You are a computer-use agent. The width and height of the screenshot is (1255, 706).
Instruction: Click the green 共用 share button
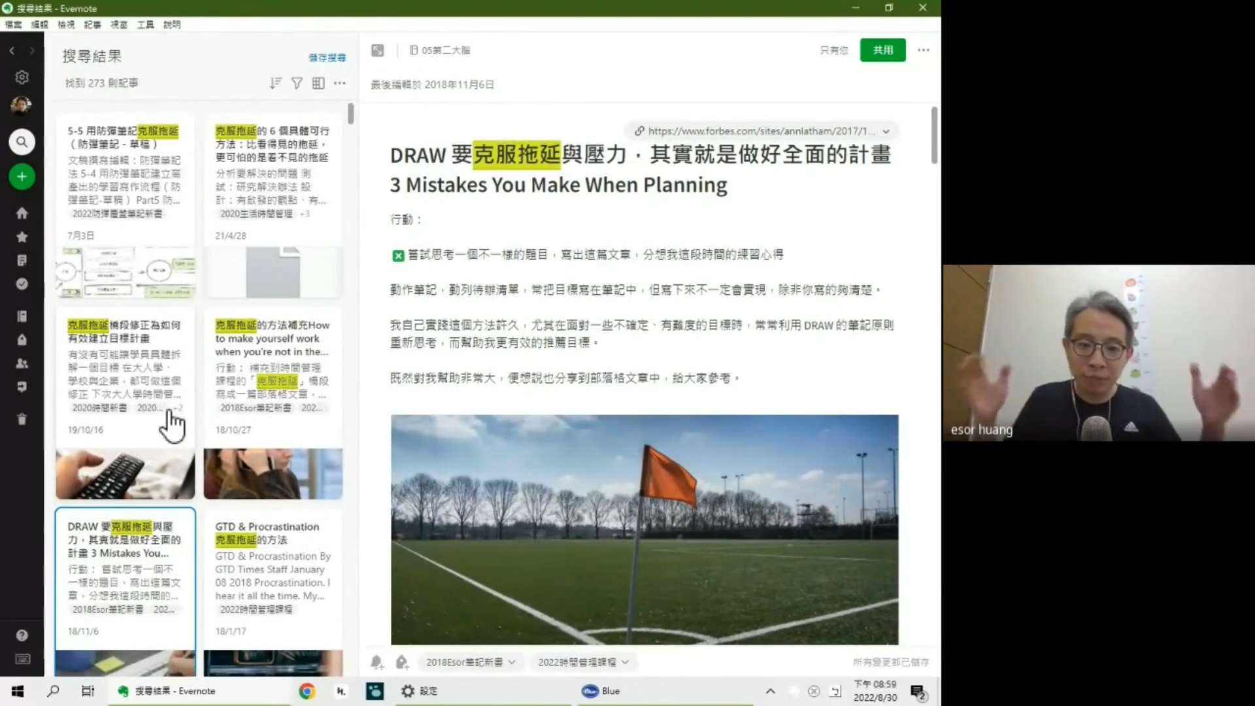pos(882,50)
